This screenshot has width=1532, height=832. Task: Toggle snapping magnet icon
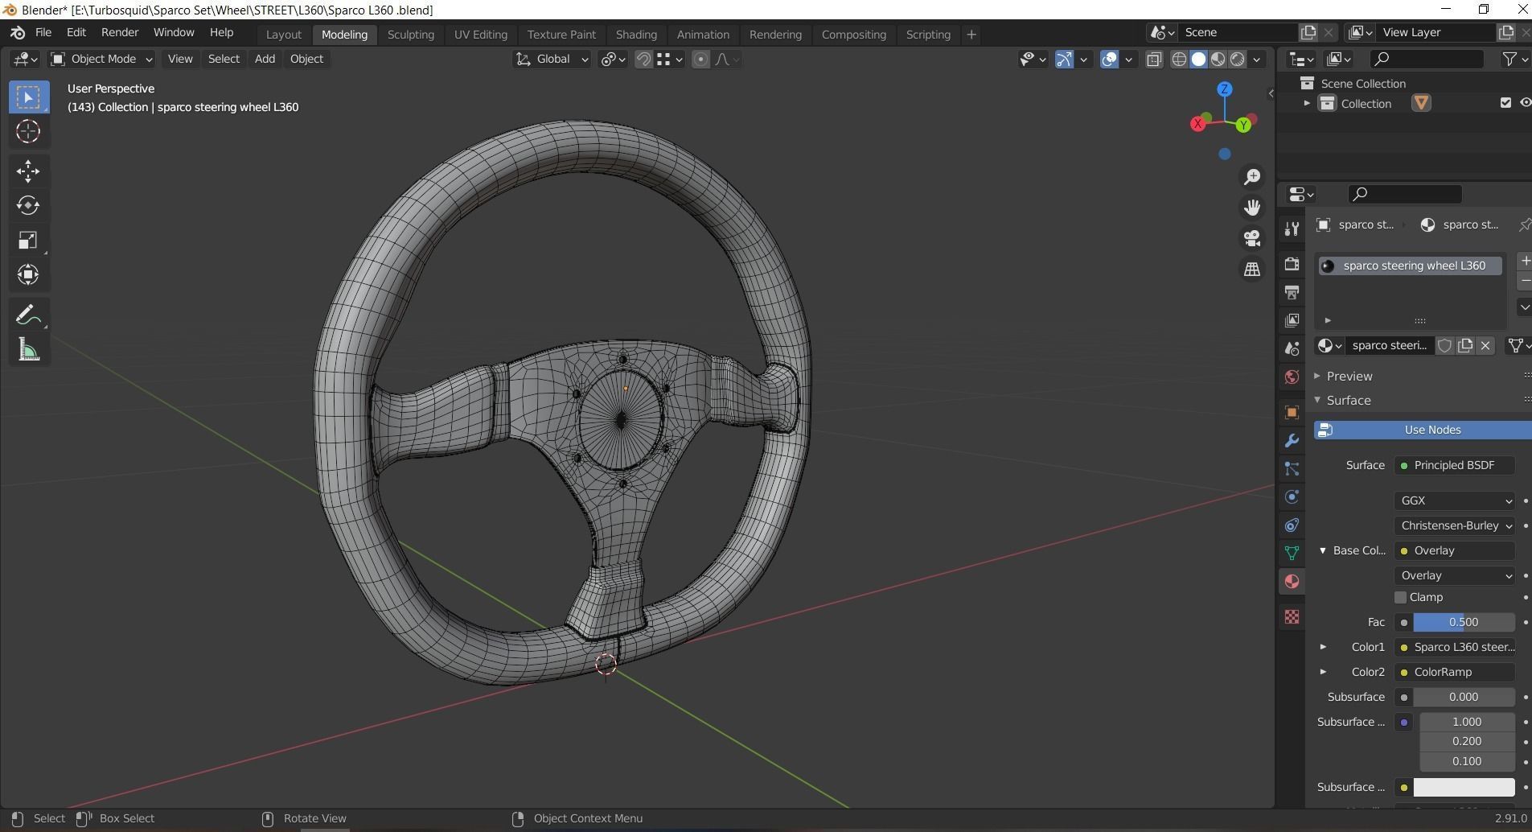(643, 59)
